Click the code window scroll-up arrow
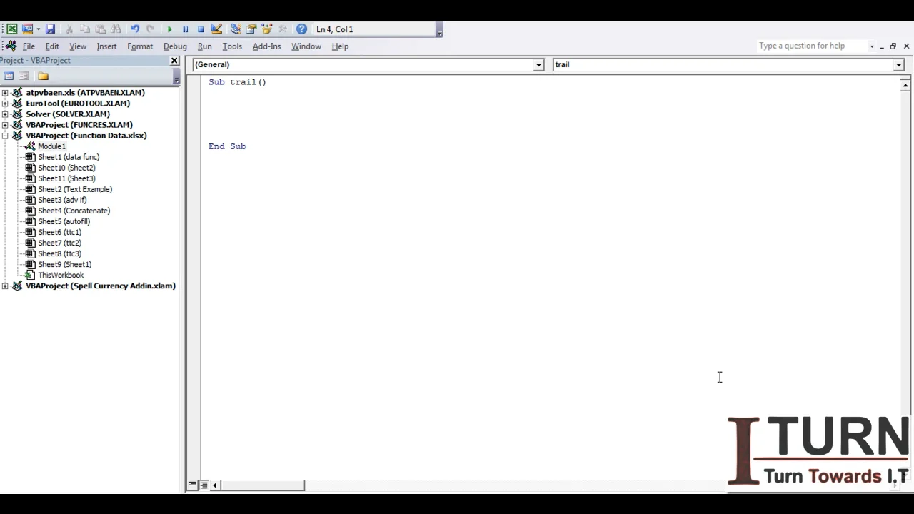914x514 pixels. point(905,86)
